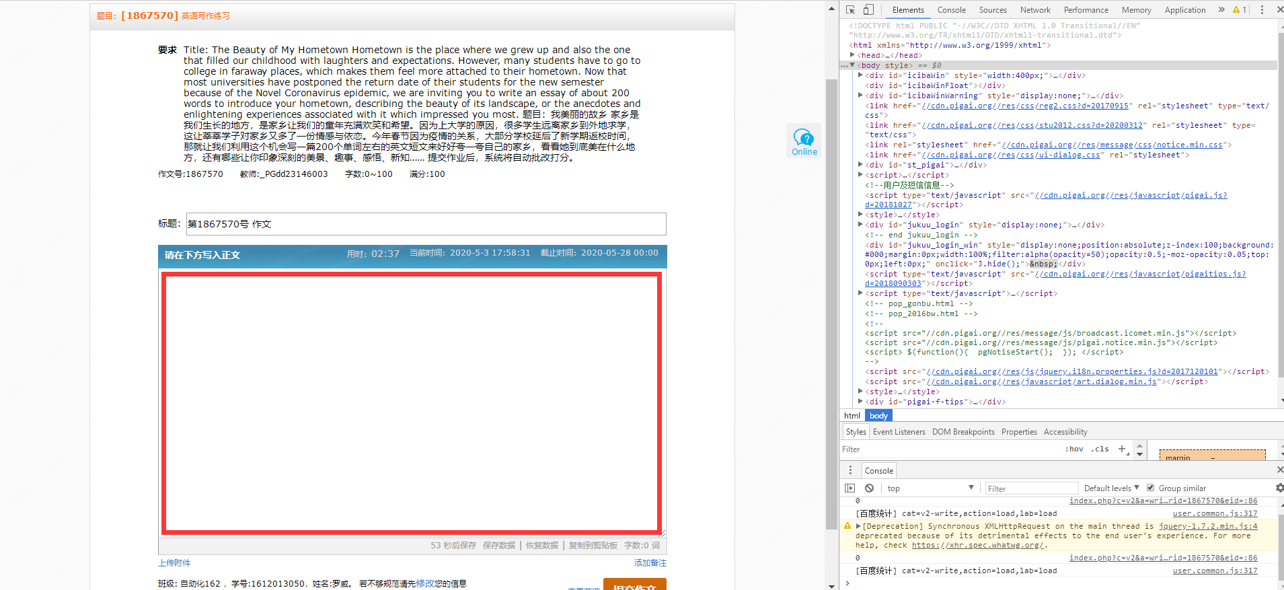Focus the Styles Filter input
This screenshot has width=1284, height=590.
[x=948, y=449]
